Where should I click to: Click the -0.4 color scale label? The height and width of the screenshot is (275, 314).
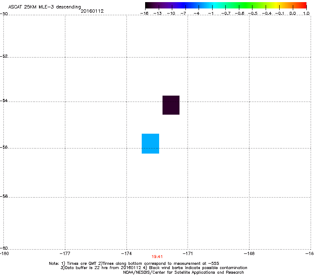pyautogui.click(x=267, y=14)
